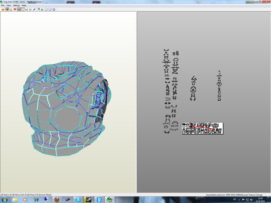The image size is (271, 203).
Task: Click the volume speaker tray icon
Action: (251, 200)
